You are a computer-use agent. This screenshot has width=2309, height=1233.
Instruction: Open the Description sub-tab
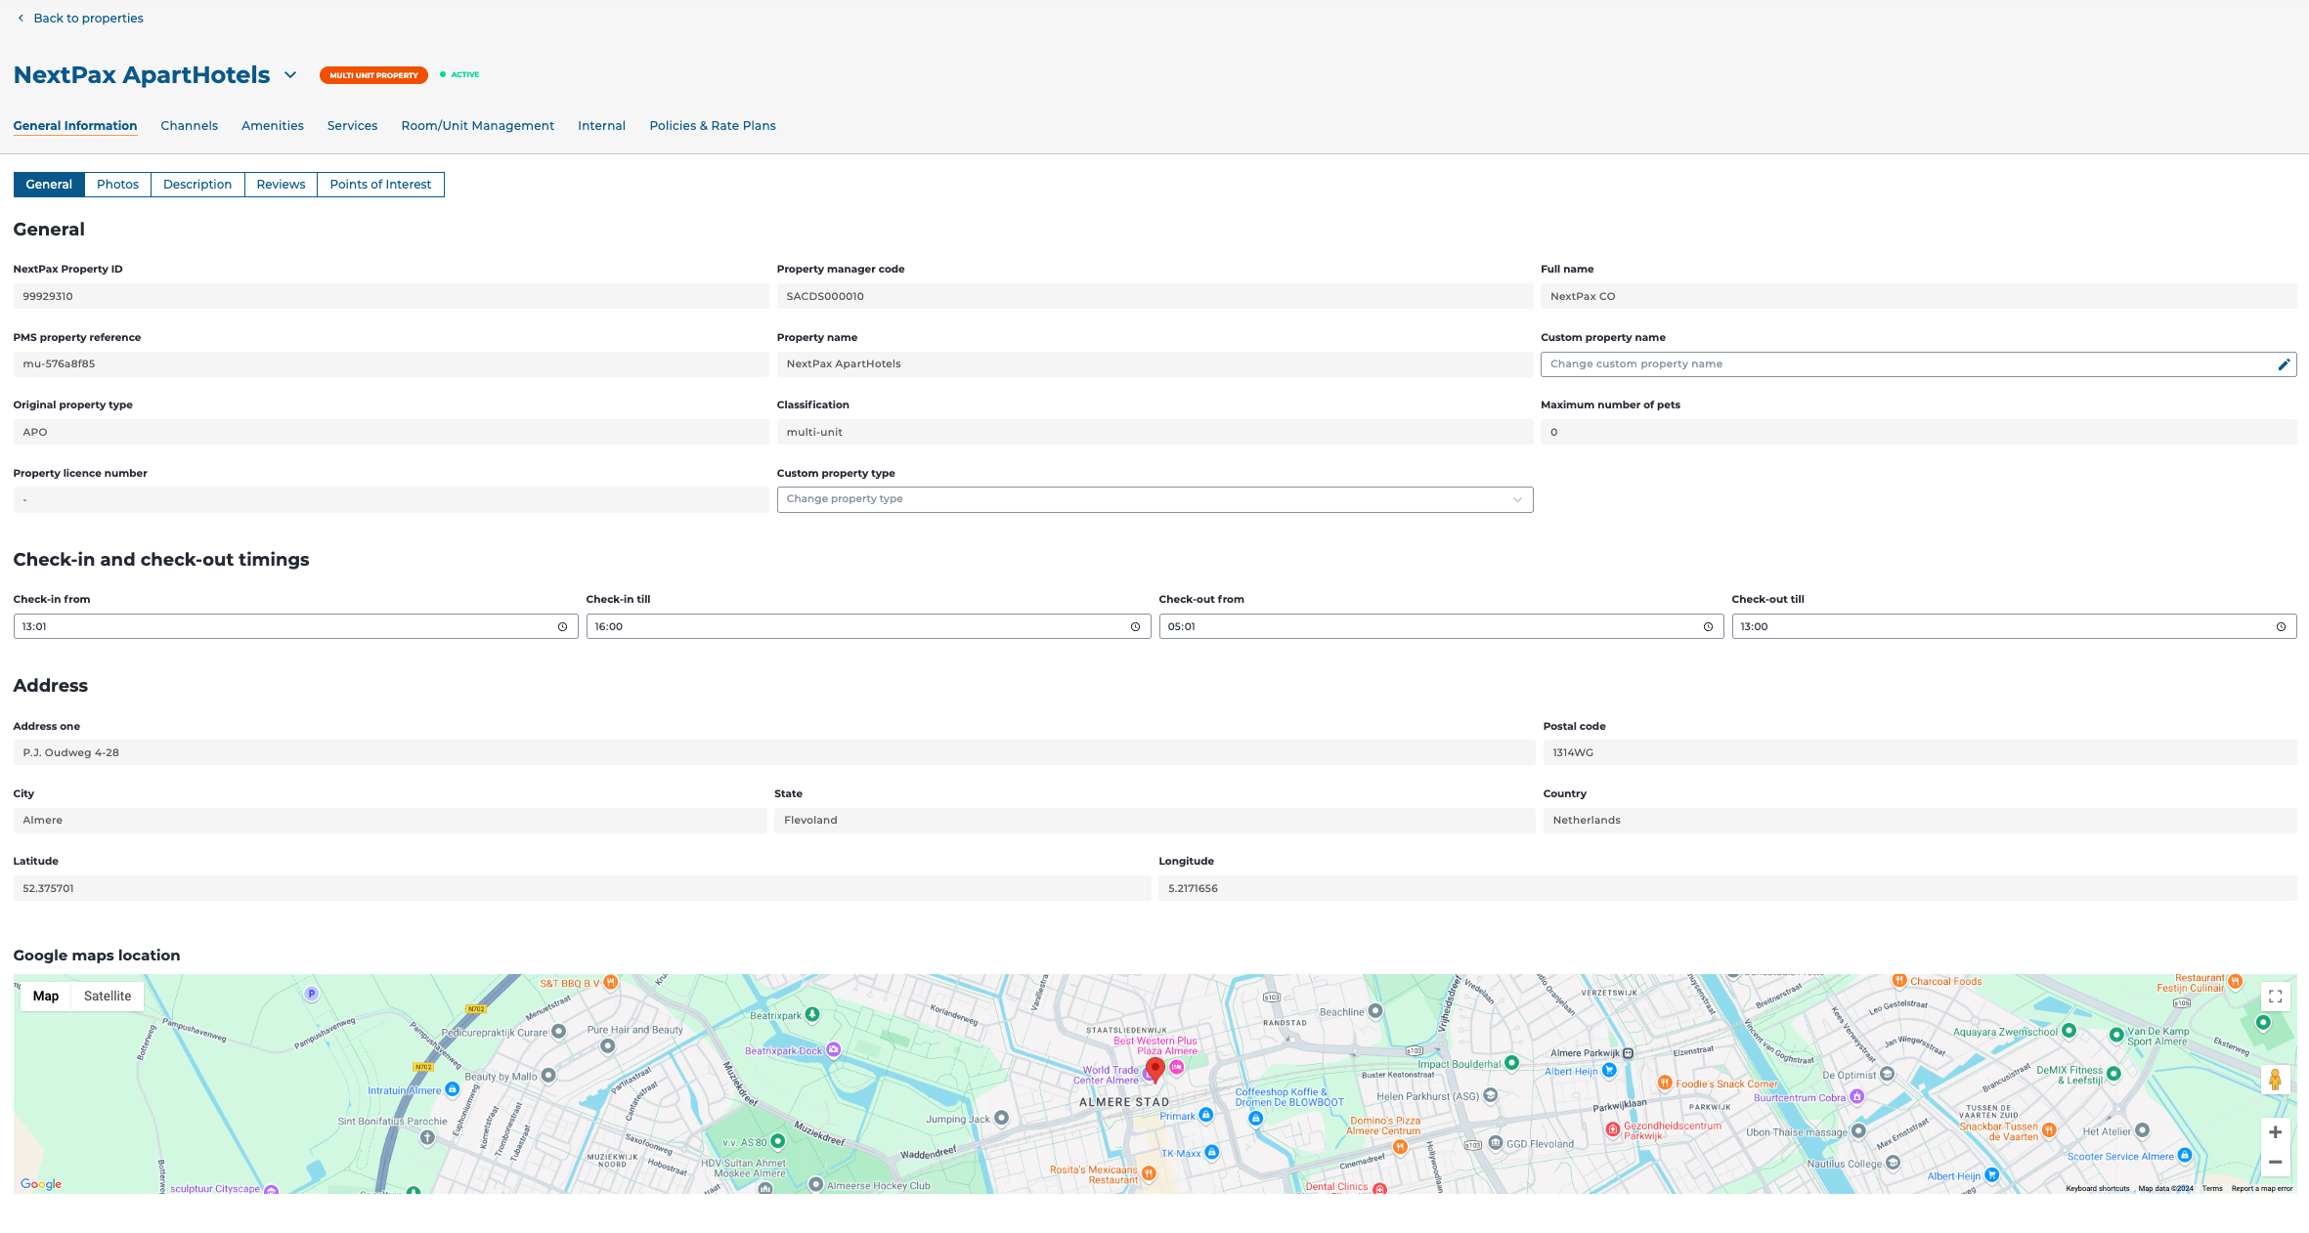197,185
